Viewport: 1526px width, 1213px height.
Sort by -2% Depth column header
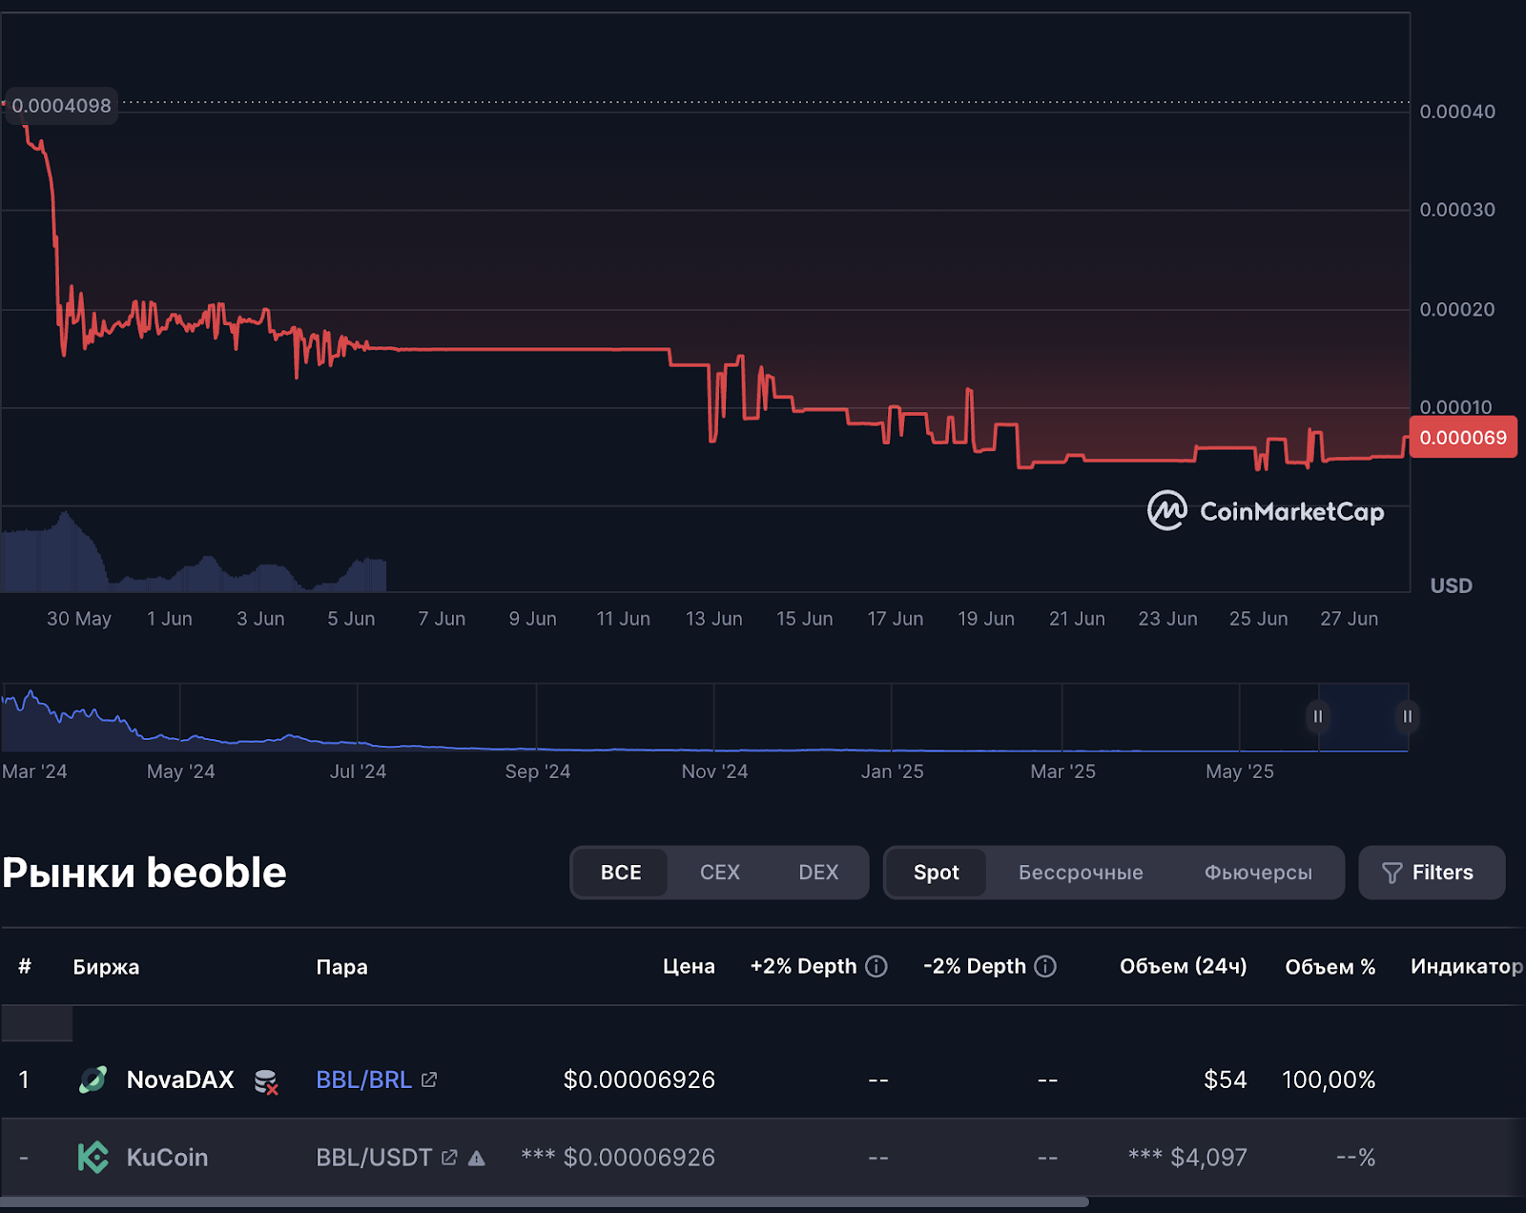[974, 966]
